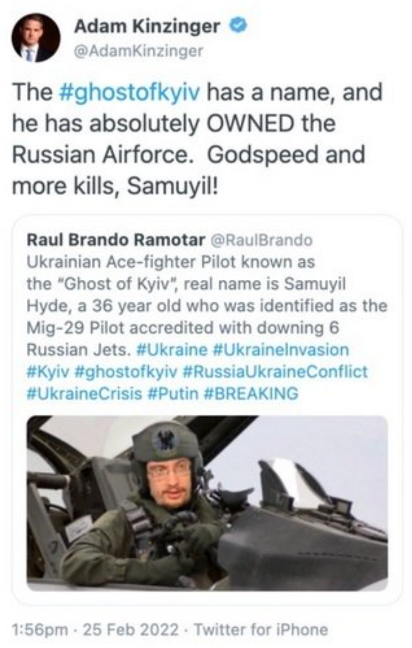Click Adam Kinzinger's profile avatar
The image size is (412, 648).
coord(36,38)
